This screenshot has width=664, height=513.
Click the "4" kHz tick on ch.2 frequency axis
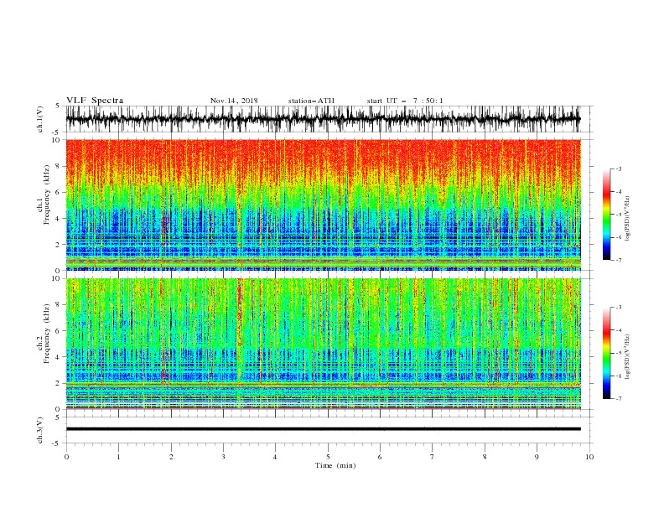coord(60,357)
